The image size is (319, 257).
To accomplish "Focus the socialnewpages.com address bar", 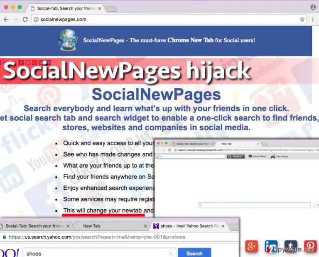I will 169,20.
